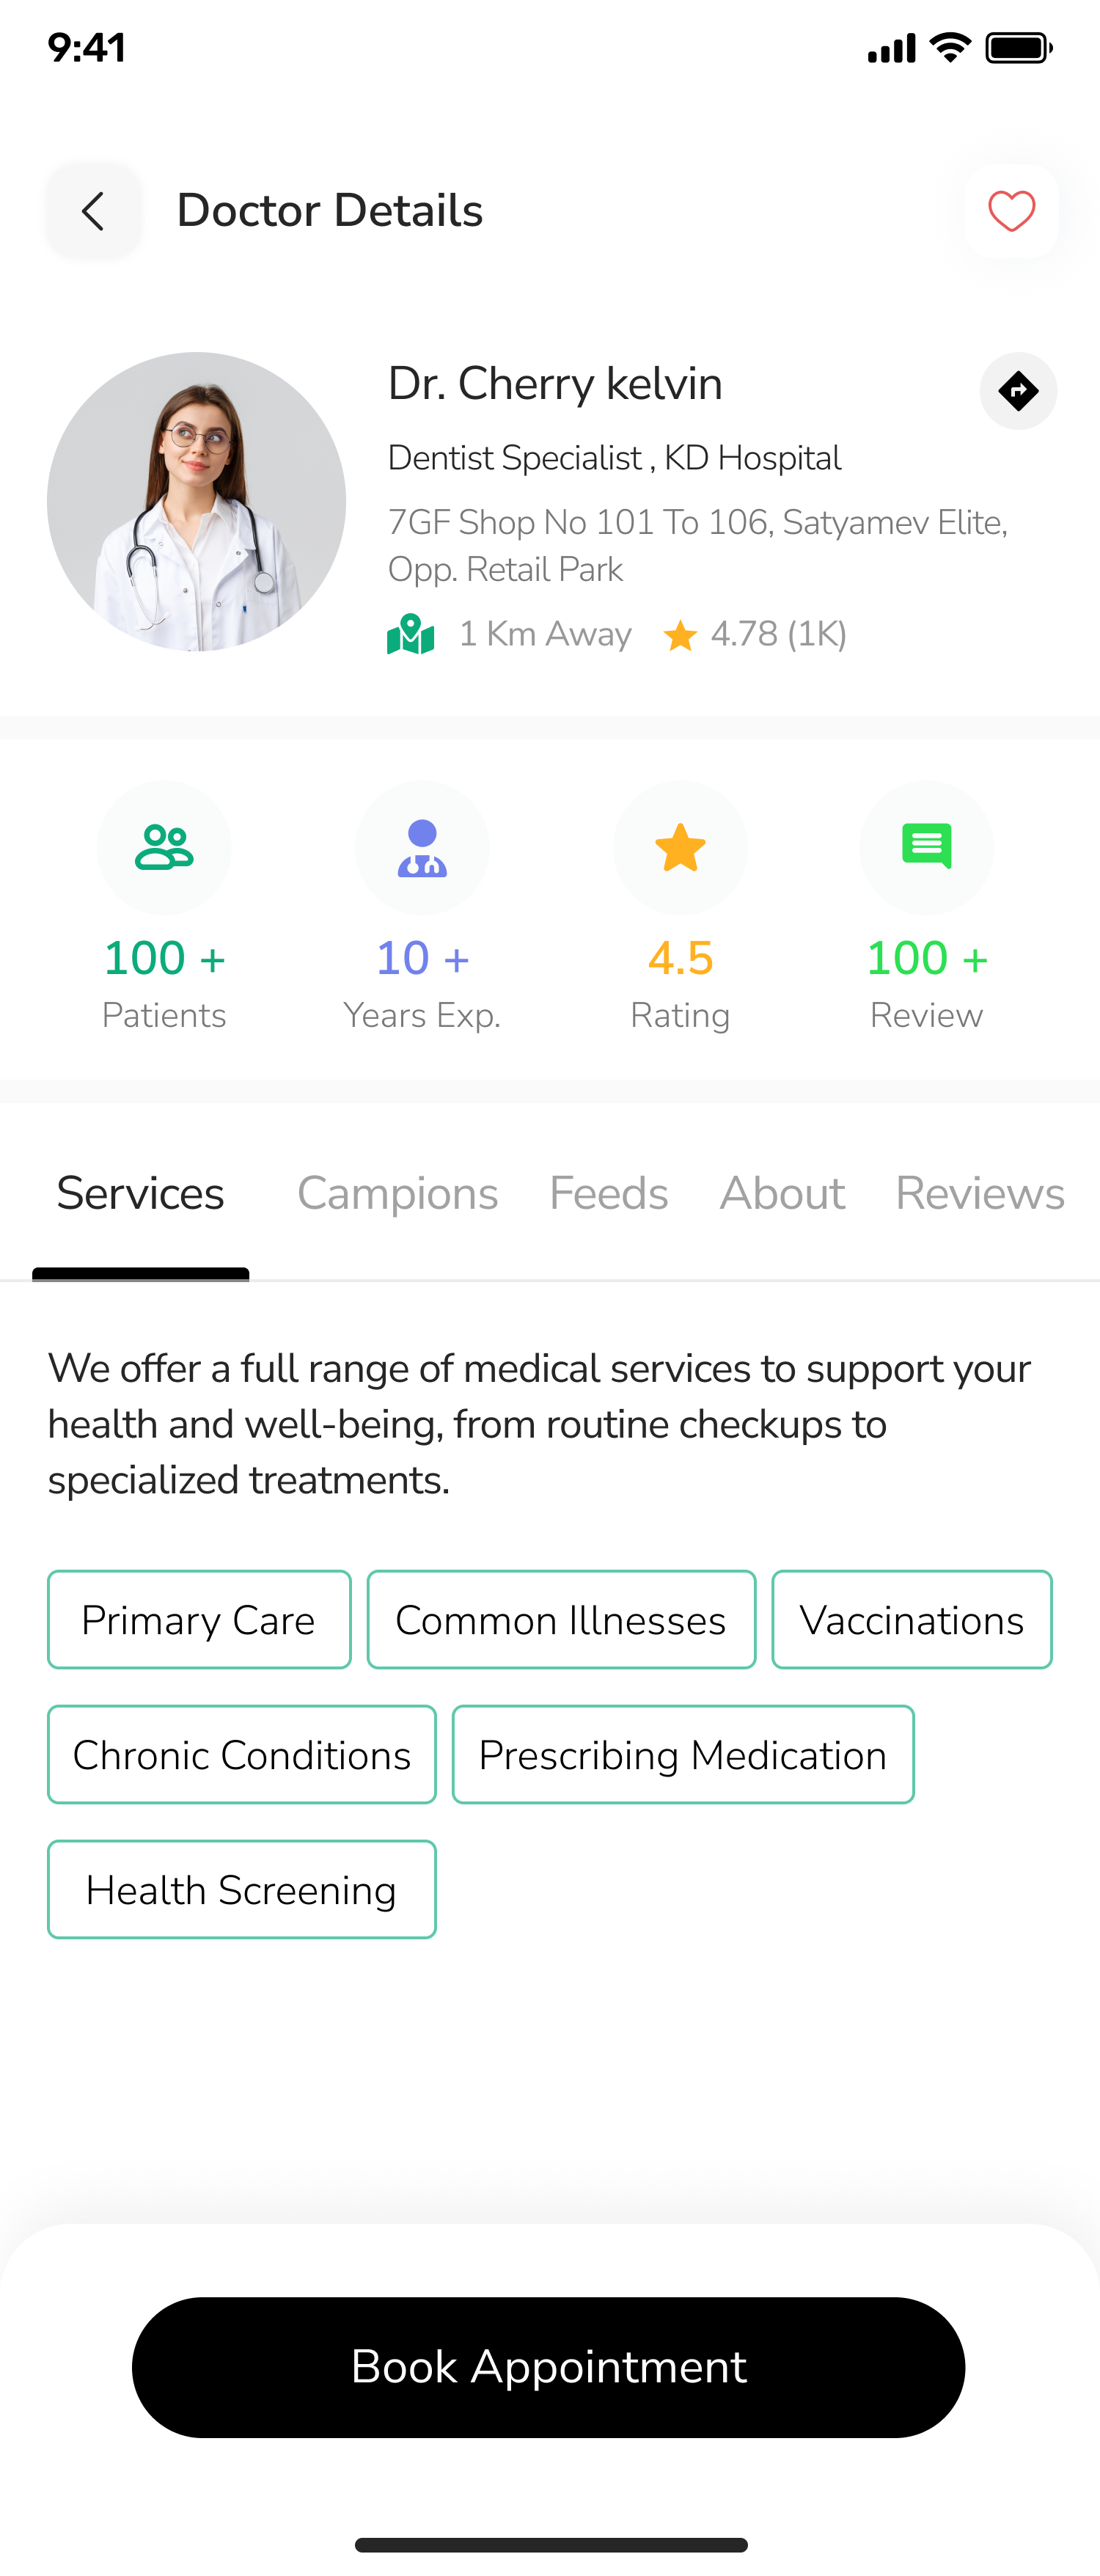Switch to the Campions tab
Screen dimensions: 1100x2576
tap(397, 1194)
